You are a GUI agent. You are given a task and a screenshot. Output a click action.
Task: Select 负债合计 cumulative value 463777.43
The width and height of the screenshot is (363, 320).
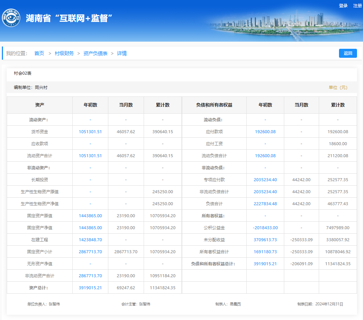tap(338, 204)
